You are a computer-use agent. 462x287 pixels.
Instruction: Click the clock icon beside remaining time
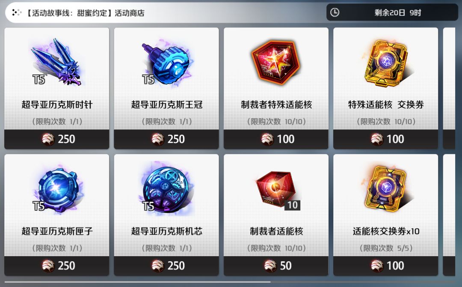tap(335, 12)
